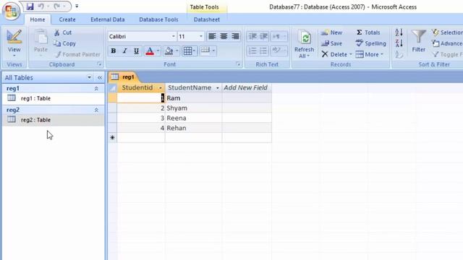The height and width of the screenshot is (260, 463).
Task: Open reg1 : Table item
Action: tap(53, 98)
